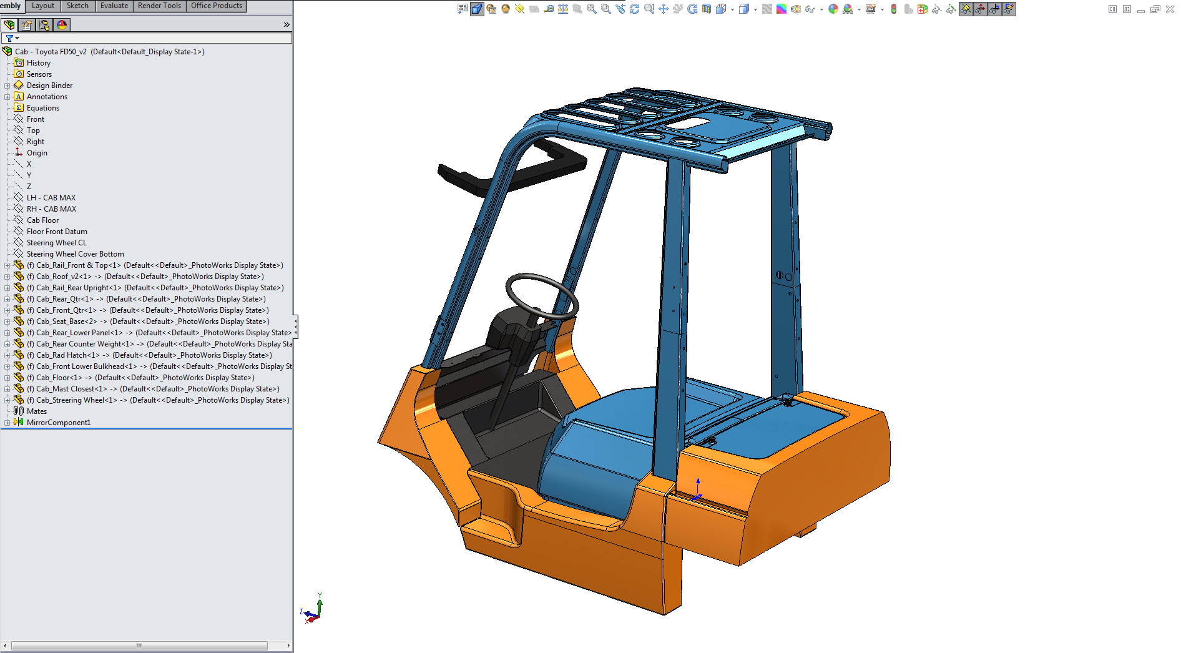Expand the panel tabs with the double chevron
This screenshot has height=653, width=1181.
[287, 25]
